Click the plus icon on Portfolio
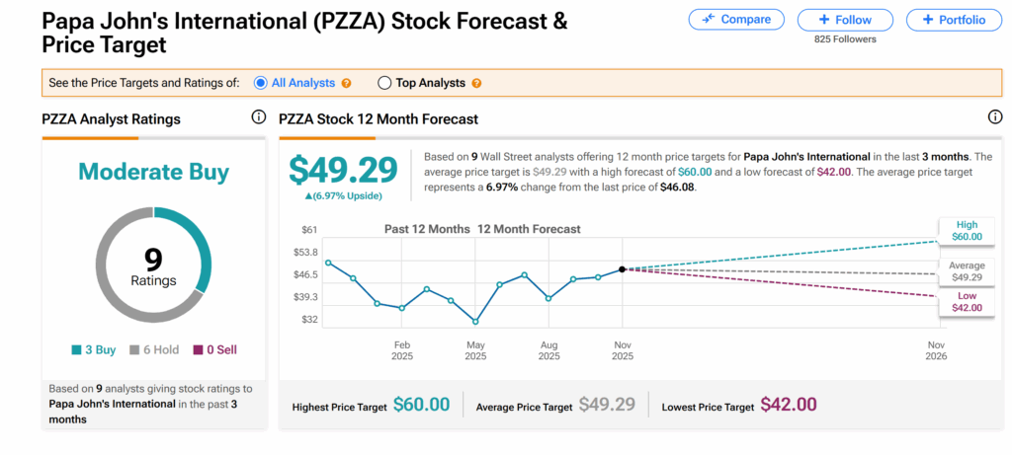The width and height of the screenshot is (1012, 455). (926, 20)
